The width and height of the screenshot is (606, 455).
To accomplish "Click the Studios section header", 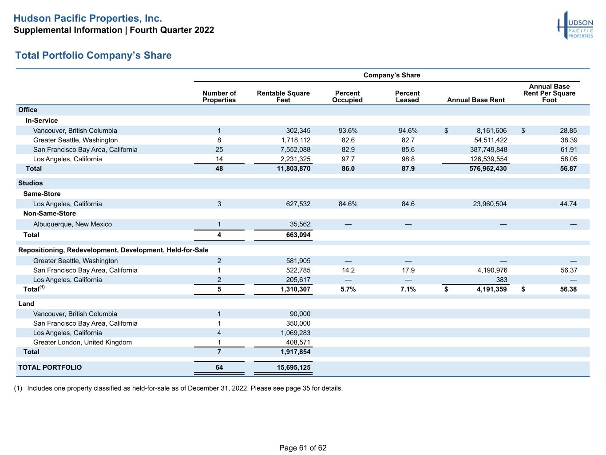I will pyautogui.click(x=31, y=183).
